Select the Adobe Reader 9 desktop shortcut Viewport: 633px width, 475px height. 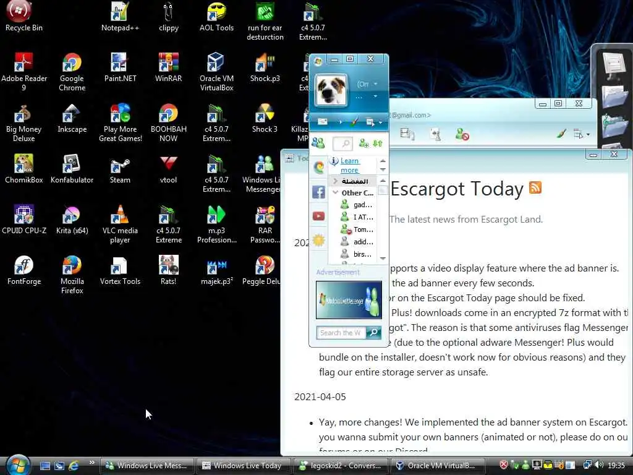click(24, 72)
